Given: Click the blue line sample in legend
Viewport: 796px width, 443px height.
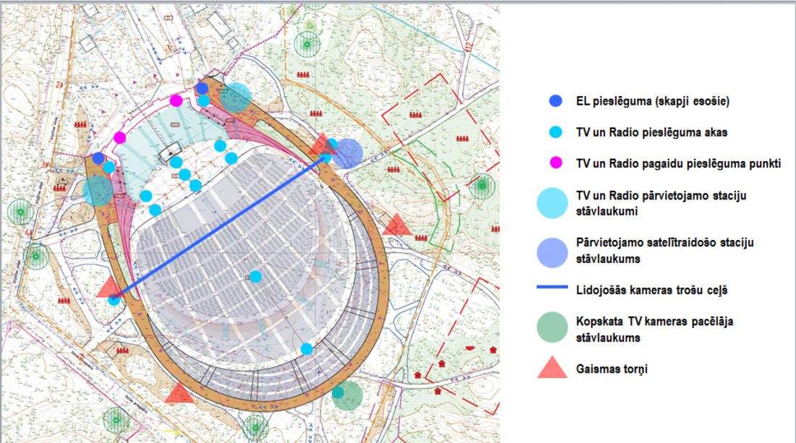Looking at the screenshot, I should tap(556, 288).
